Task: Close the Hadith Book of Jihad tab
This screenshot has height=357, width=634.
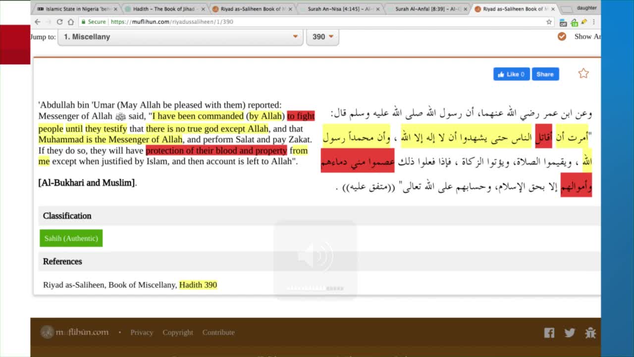Action: point(203,9)
